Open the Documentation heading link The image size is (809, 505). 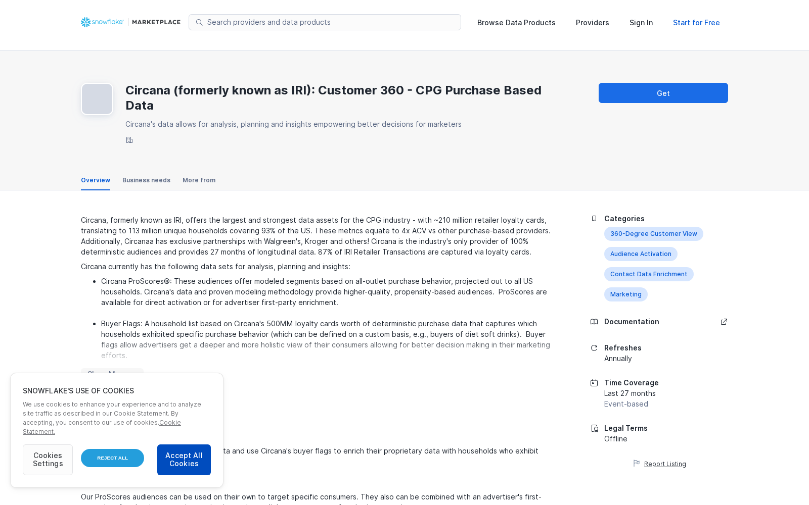(x=632, y=322)
